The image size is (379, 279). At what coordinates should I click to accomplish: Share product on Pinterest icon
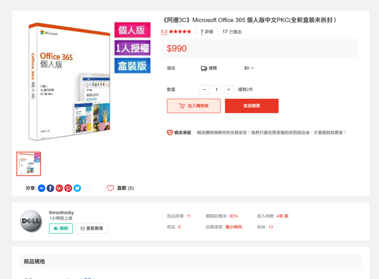pyautogui.click(x=68, y=188)
